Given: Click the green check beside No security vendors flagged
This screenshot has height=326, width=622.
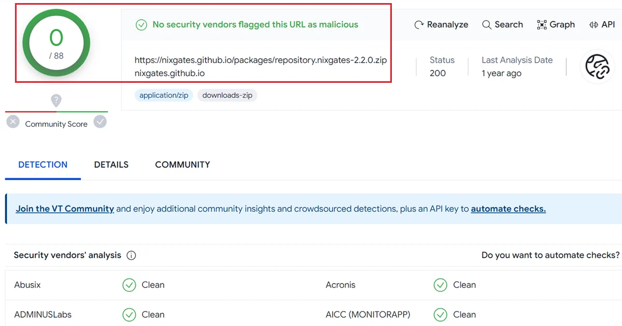Looking at the screenshot, I should (x=141, y=25).
